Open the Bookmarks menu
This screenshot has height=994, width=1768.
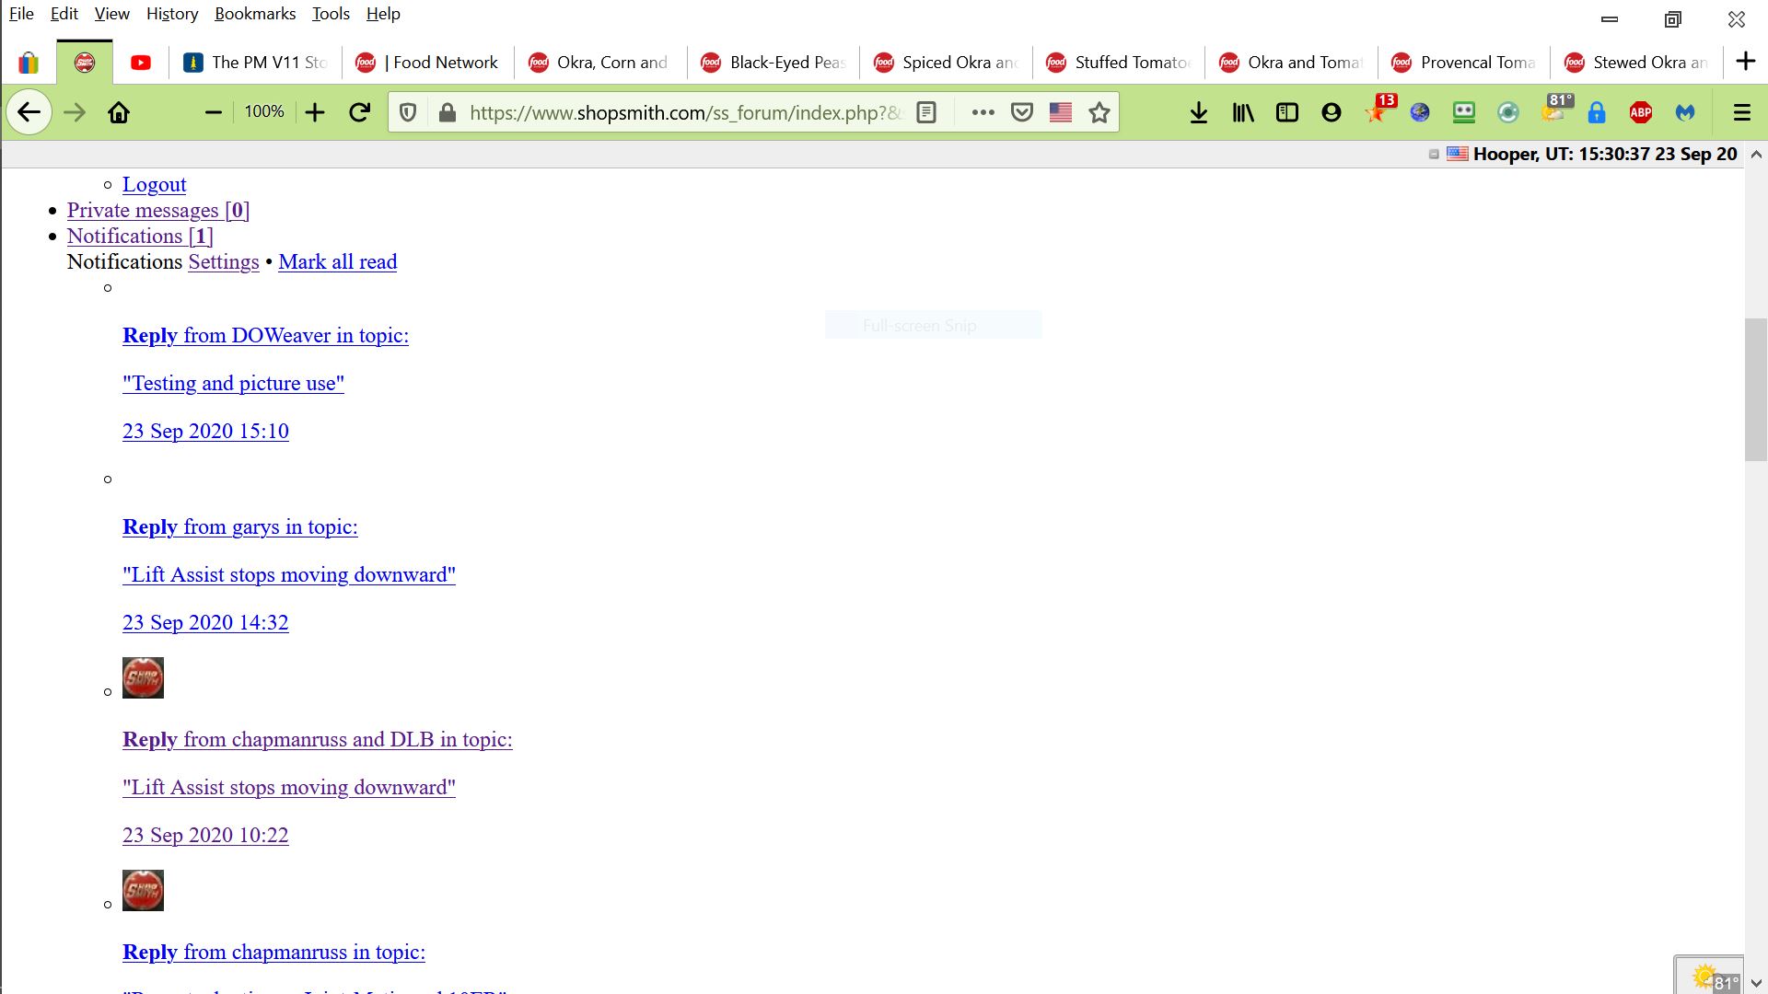[x=255, y=14]
